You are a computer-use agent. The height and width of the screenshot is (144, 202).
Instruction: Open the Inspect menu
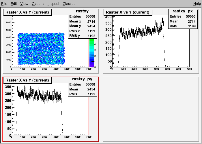pyautogui.click(x=53, y=3)
